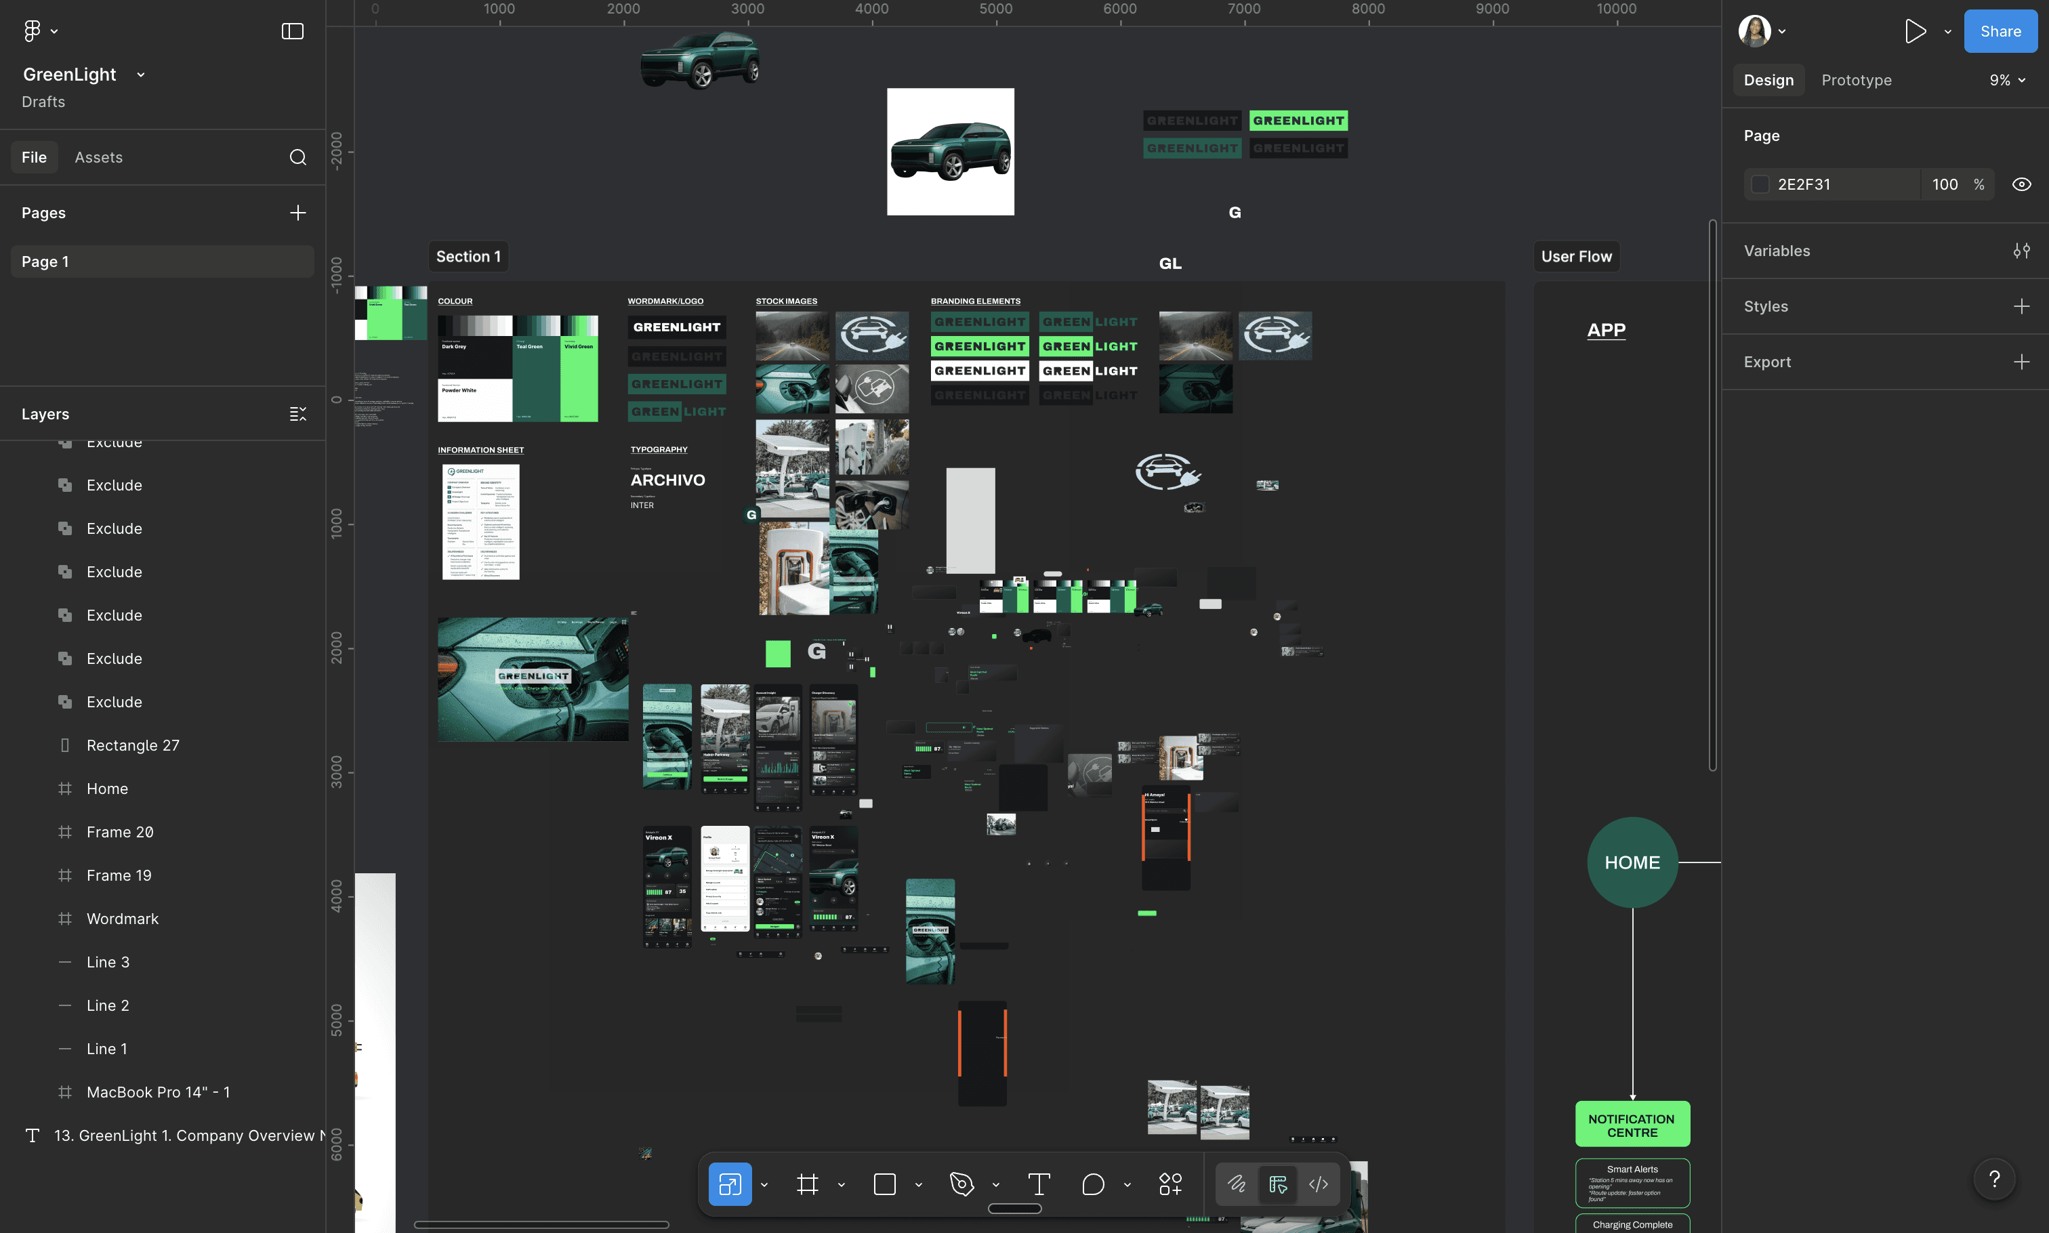Select the Text tool
The height and width of the screenshot is (1233, 2049).
click(1039, 1184)
